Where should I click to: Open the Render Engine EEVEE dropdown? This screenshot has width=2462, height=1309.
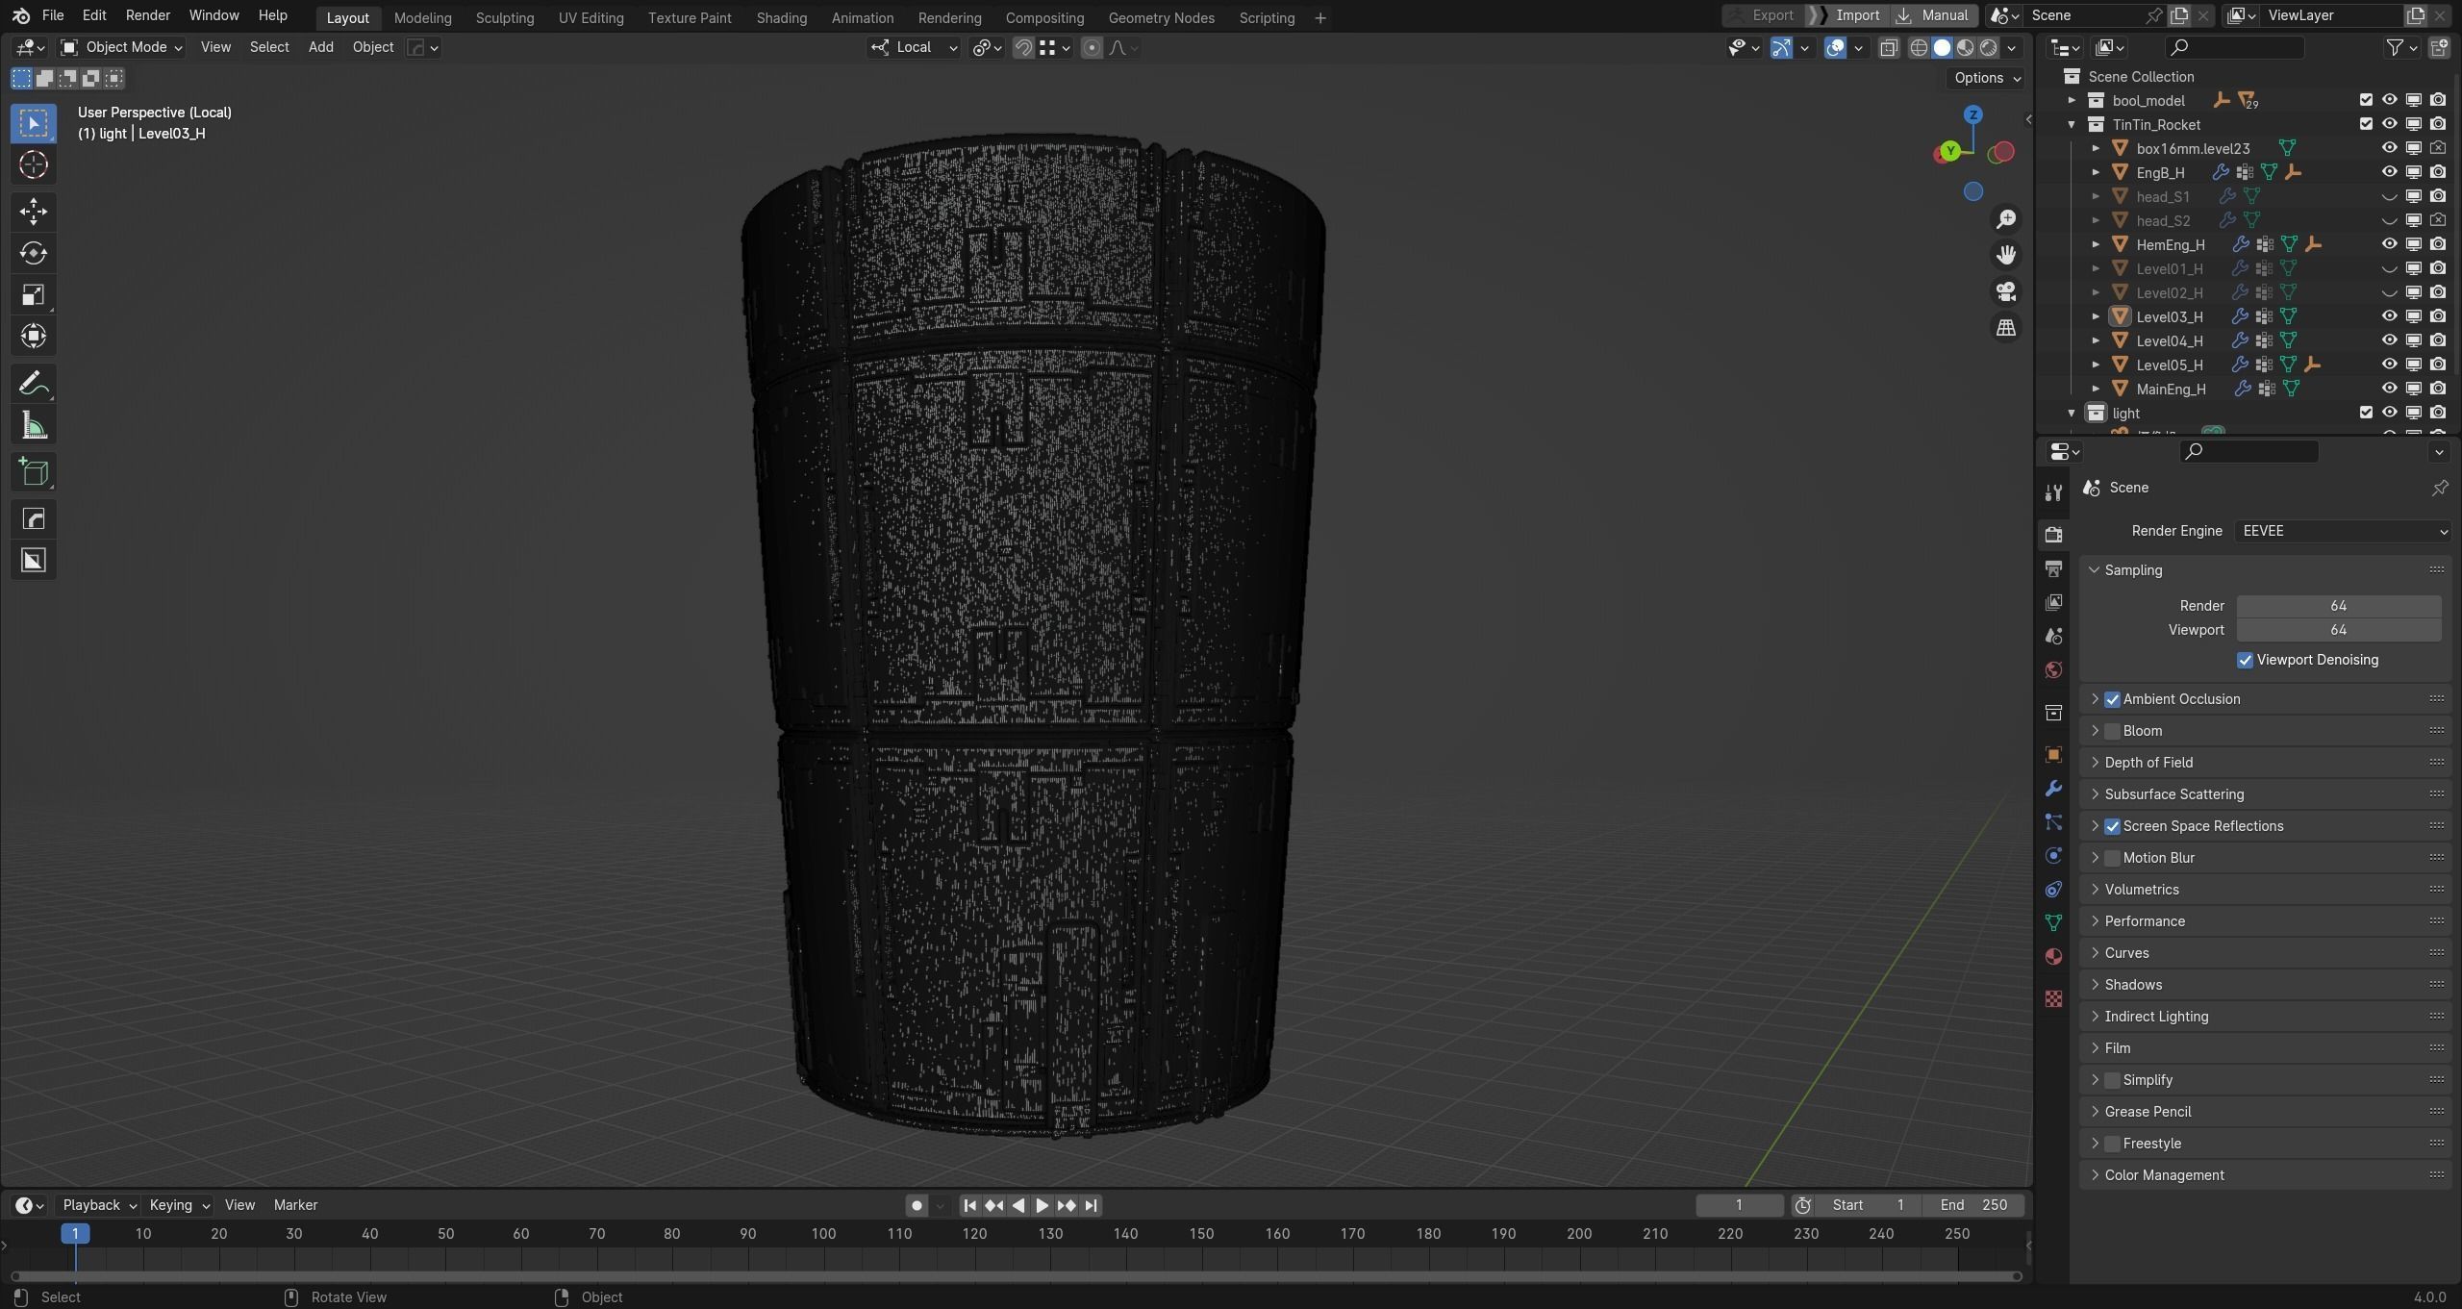point(2342,531)
